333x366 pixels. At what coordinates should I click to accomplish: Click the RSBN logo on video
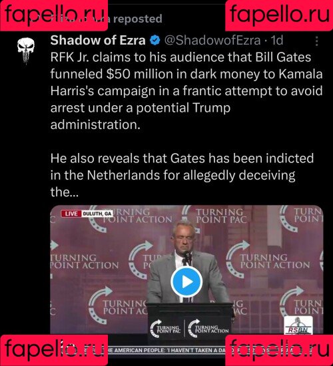[x=298, y=325]
